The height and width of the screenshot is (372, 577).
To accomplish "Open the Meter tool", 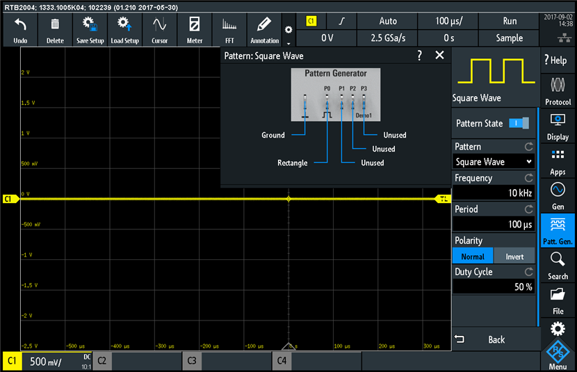I will click(x=195, y=30).
